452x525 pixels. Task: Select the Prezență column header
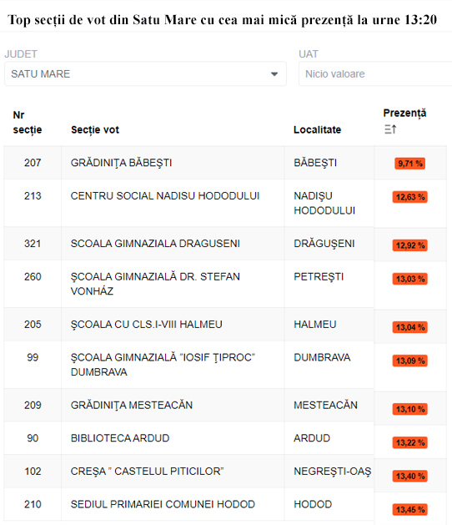click(404, 114)
